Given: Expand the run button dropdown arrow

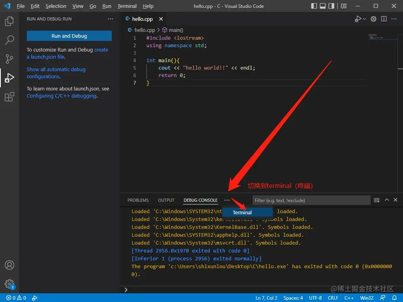Looking at the screenshot, I should point(364,19).
